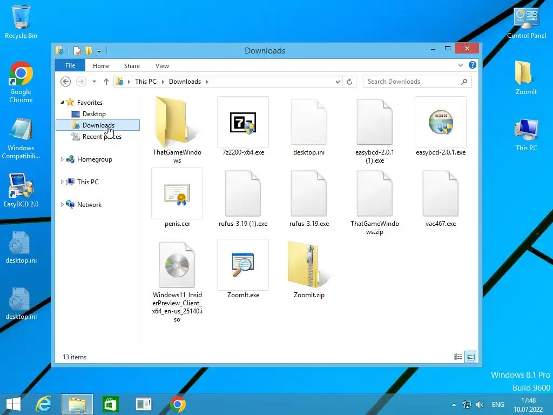Select the ZoomIt folder on desktop
This screenshot has height=415, width=553.
point(526,78)
